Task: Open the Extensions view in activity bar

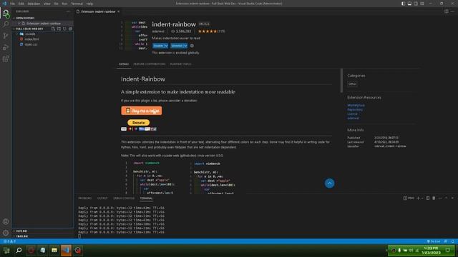Action: [x=6, y=59]
